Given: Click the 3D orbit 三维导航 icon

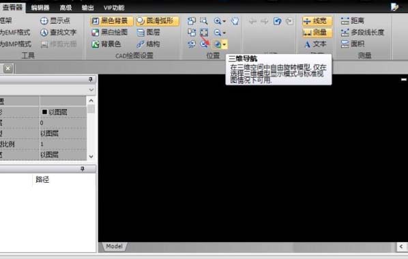Looking at the screenshot, I should click(x=217, y=44).
